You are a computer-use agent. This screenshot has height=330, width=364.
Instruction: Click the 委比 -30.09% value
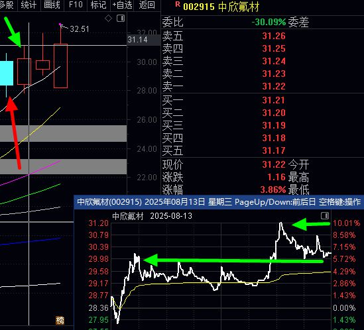point(269,23)
